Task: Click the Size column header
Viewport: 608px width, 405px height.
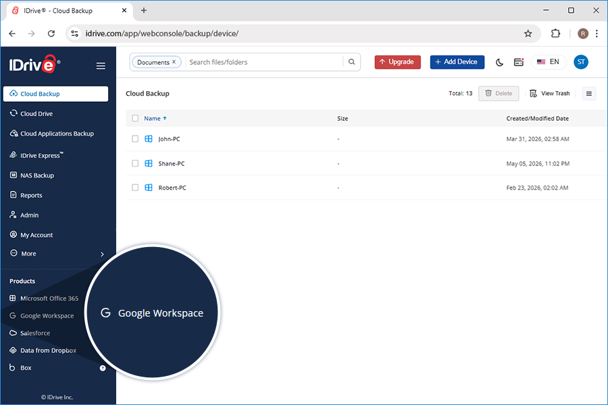Action: (x=343, y=119)
